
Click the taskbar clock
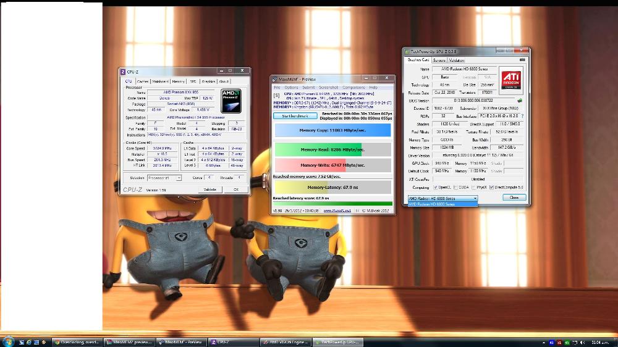[x=600, y=343]
